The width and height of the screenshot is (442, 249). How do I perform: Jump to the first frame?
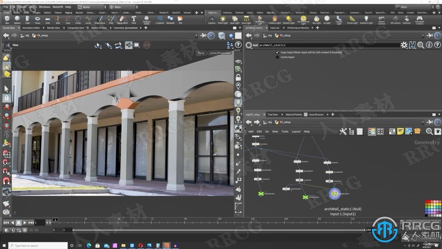(6, 223)
